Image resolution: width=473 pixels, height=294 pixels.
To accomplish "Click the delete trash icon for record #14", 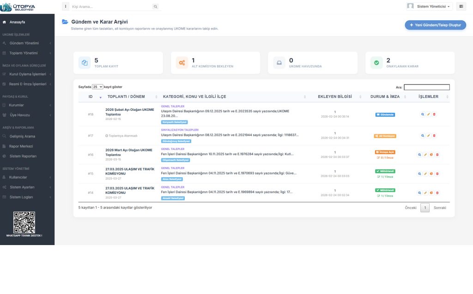I will 437,193.
